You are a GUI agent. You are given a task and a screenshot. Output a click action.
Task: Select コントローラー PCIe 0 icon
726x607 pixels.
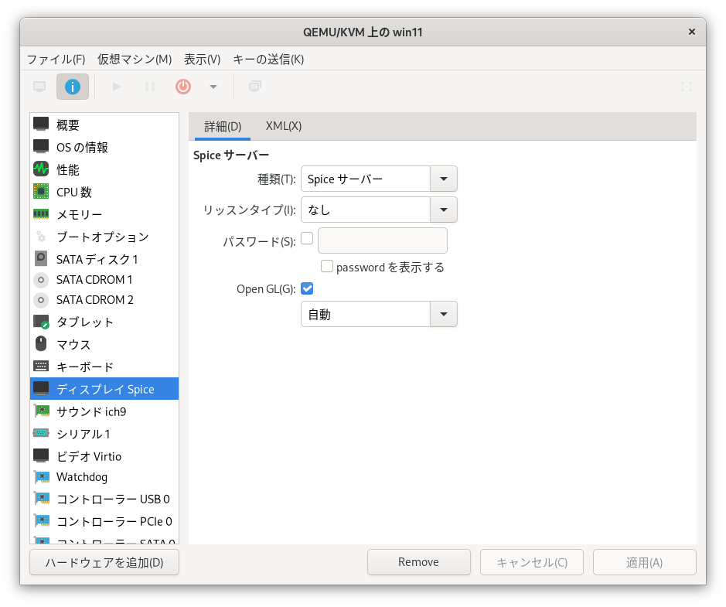41,521
